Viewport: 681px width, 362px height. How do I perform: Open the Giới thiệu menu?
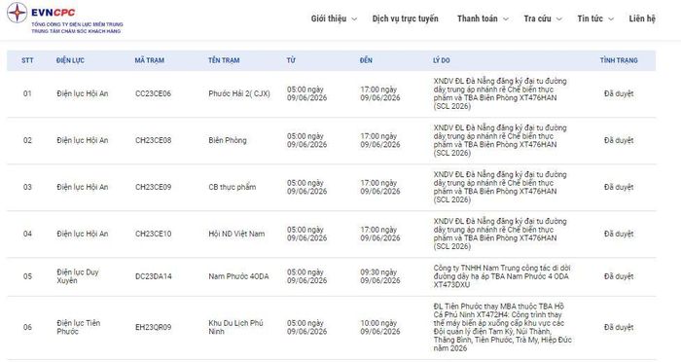pyautogui.click(x=329, y=18)
